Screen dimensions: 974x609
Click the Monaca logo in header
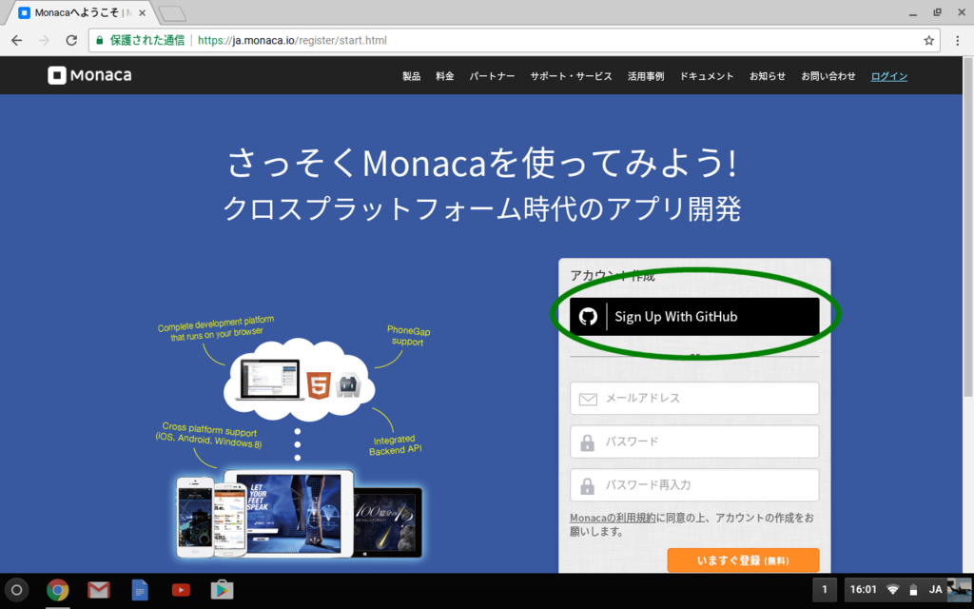[x=89, y=75]
